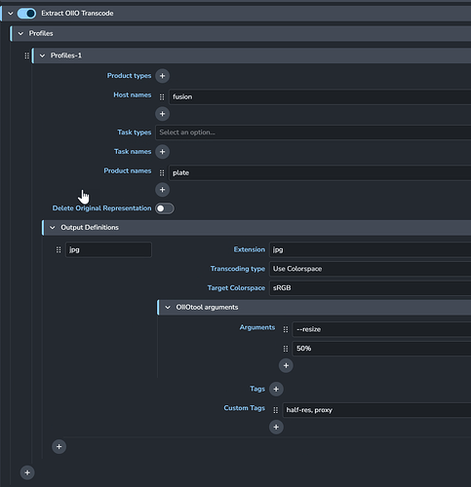Image resolution: width=471 pixels, height=487 pixels.
Task: Add a new Product types entry
Action: coord(162,76)
